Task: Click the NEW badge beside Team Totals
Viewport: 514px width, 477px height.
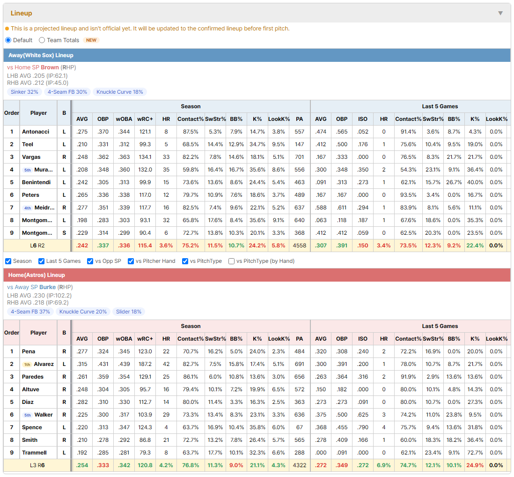Action: coord(91,40)
